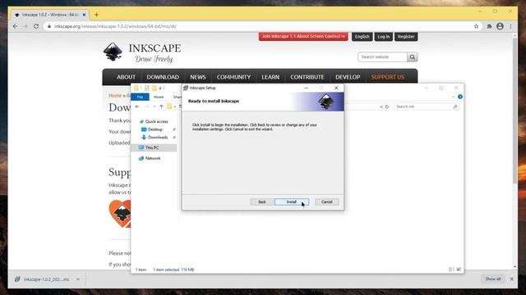
Task: Click the Home breadcrumb link
Action: 115,96
